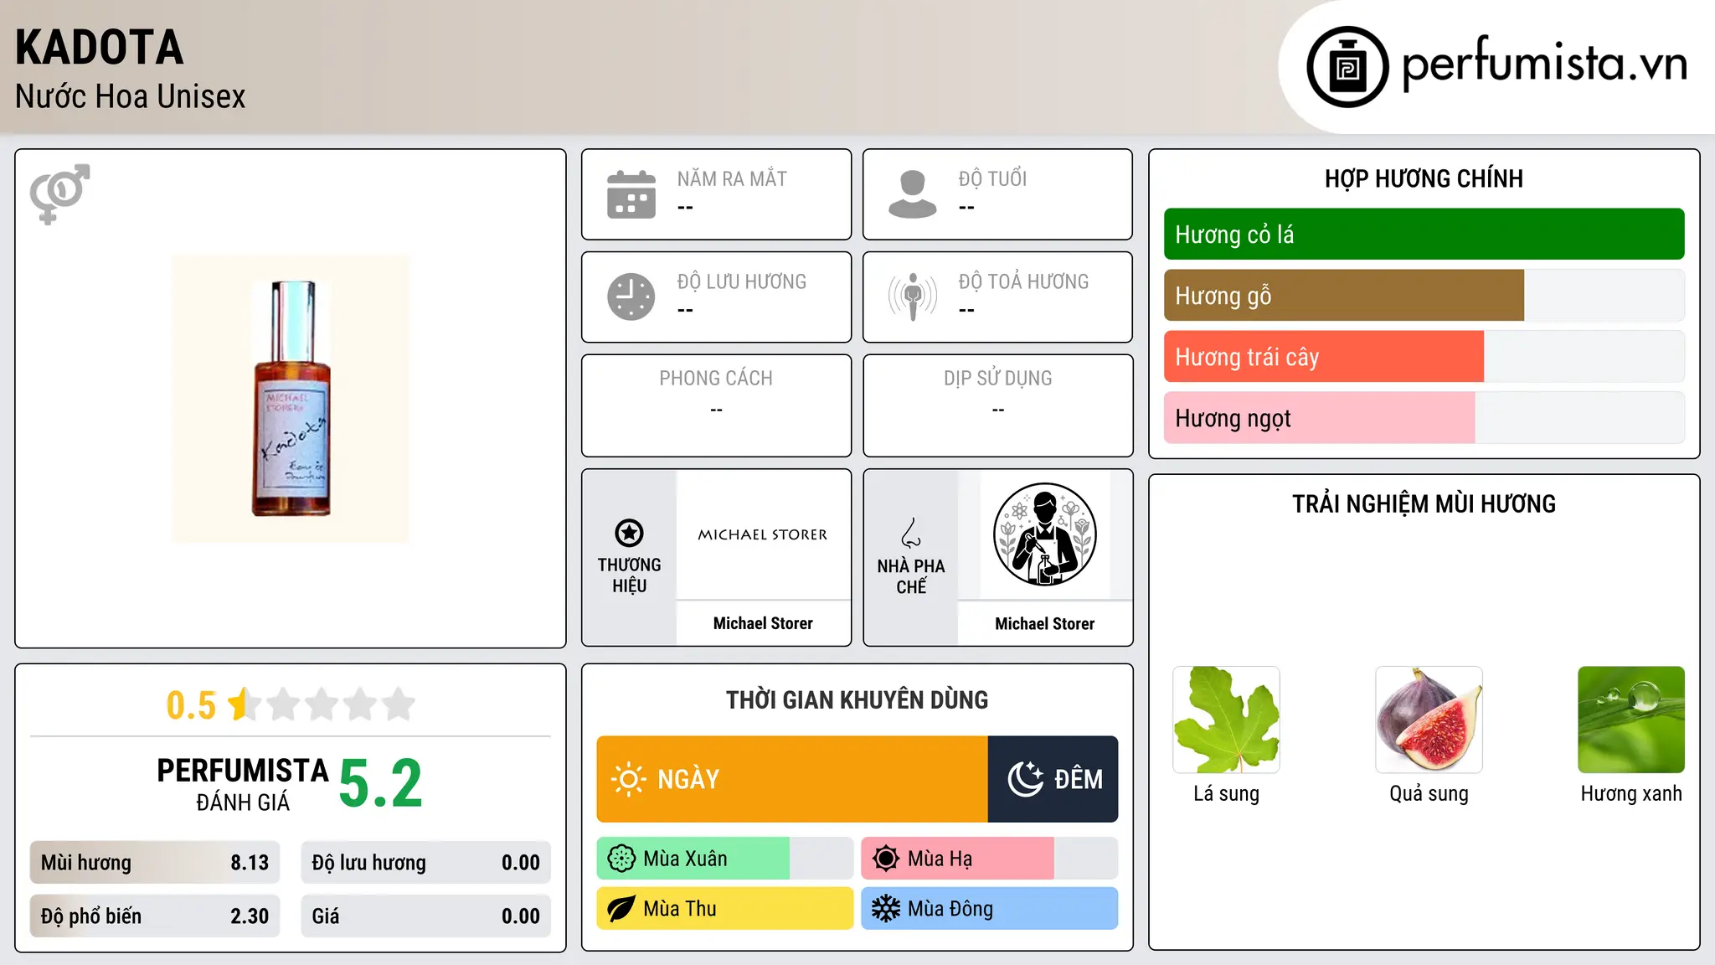
Task: Click the 0.5 star rating value
Action: point(191,705)
